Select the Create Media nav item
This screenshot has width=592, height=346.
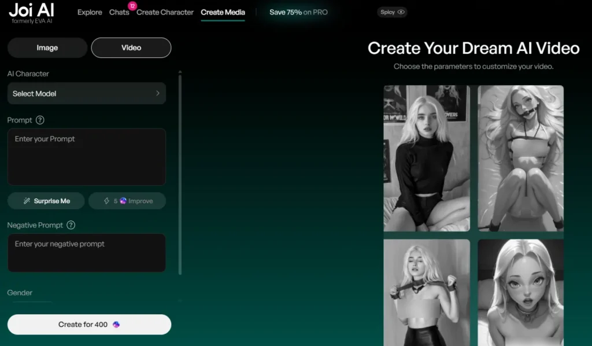point(223,12)
